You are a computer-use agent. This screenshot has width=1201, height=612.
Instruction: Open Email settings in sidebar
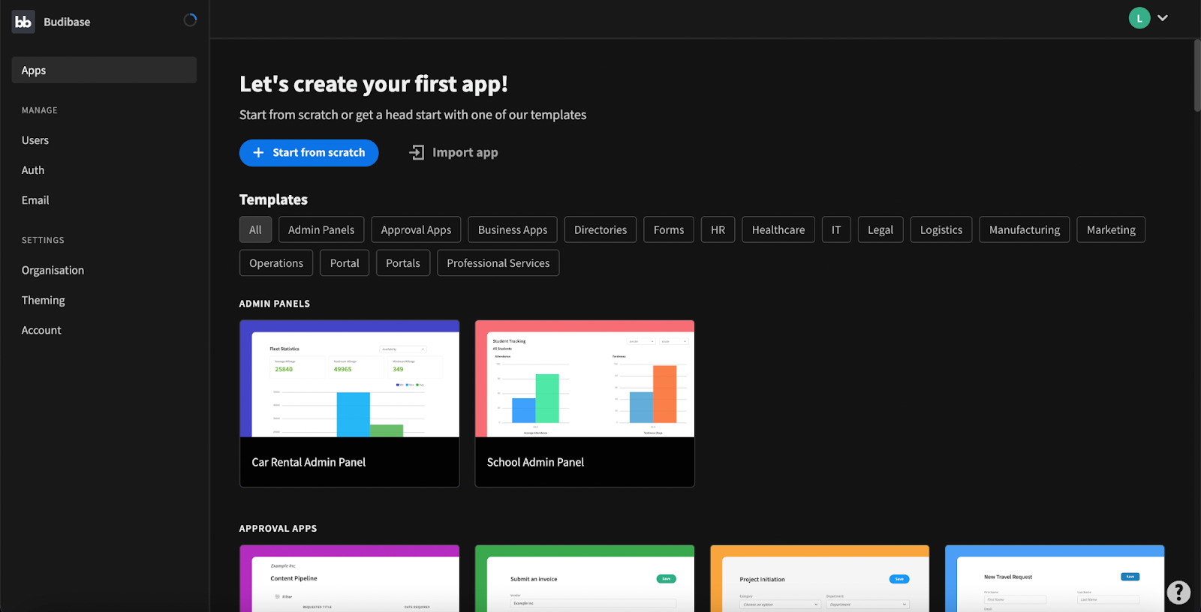[35, 200]
